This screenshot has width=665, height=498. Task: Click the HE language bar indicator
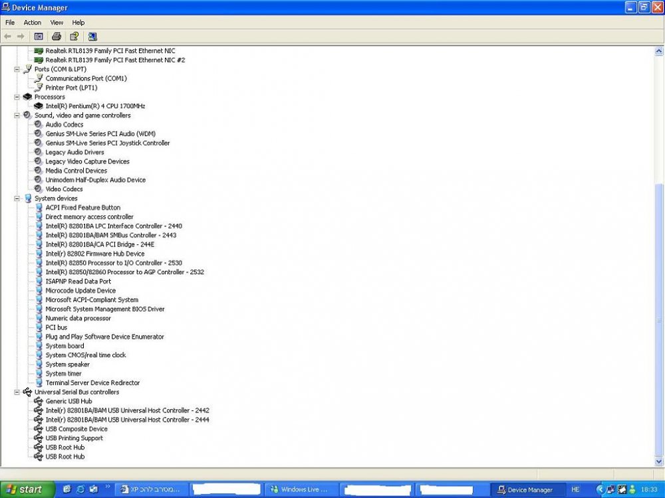[575, 489]
